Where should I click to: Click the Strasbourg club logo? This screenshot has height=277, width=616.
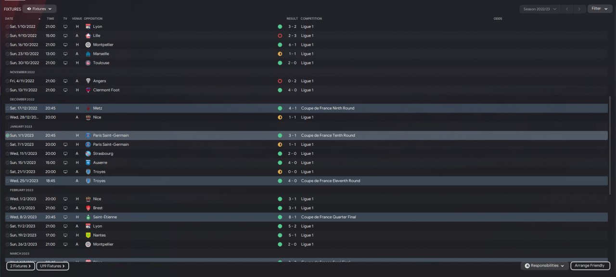click(88, 153)
